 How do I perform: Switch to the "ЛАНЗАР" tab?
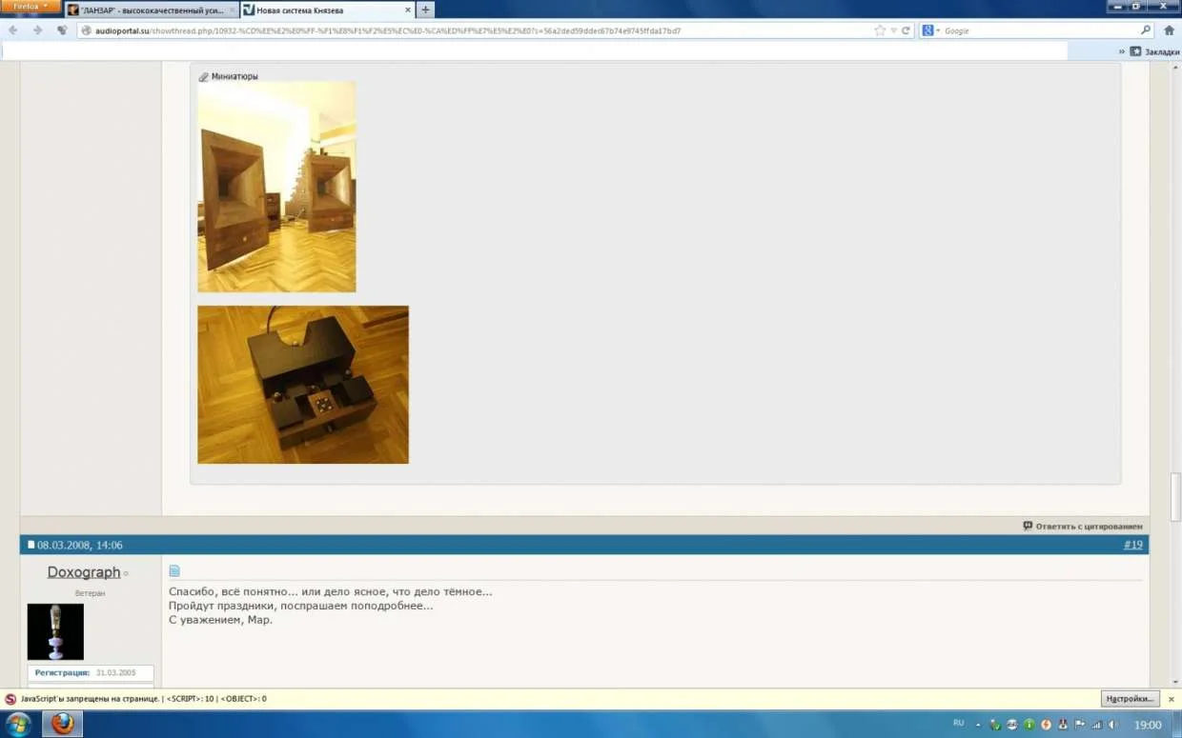(151, 10)
